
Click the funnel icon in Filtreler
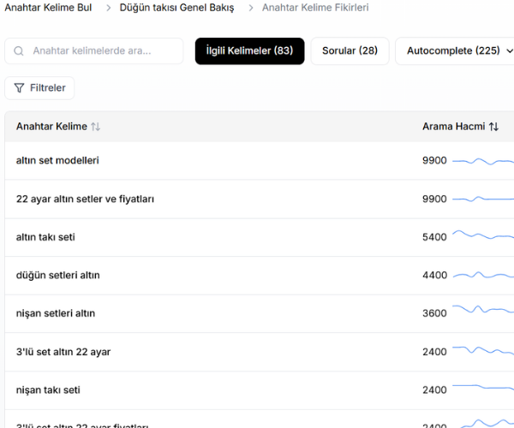tap(20, 88)
